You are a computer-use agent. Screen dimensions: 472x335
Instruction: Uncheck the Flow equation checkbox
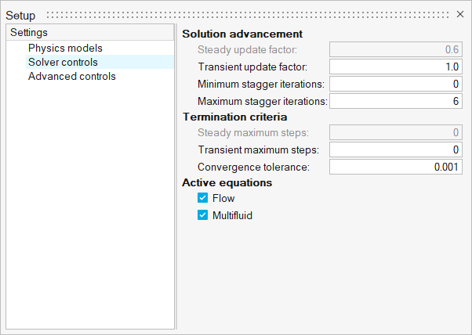point(202,199)
